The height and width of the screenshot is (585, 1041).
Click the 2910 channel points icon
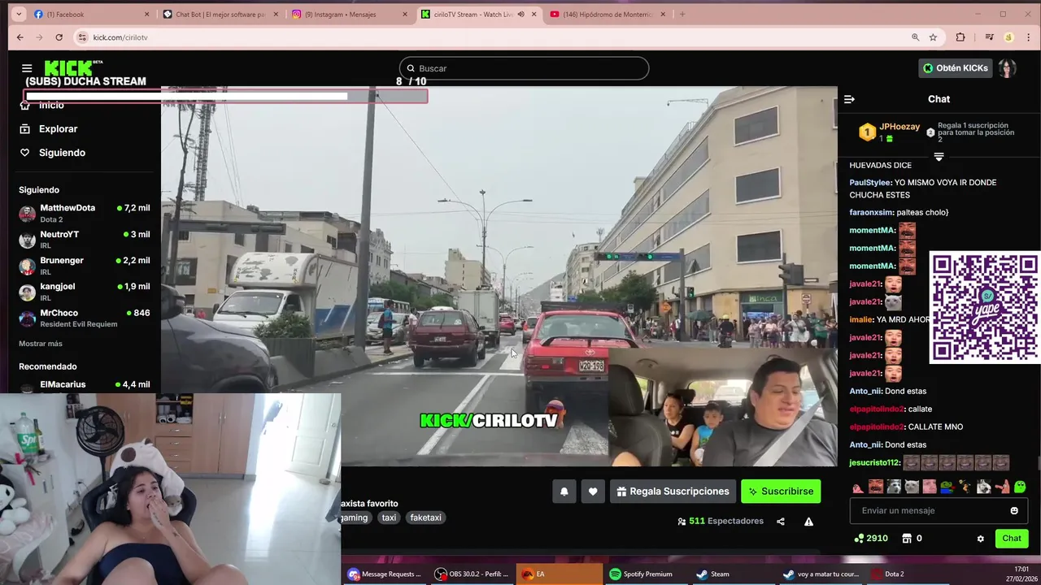[859, 538]
